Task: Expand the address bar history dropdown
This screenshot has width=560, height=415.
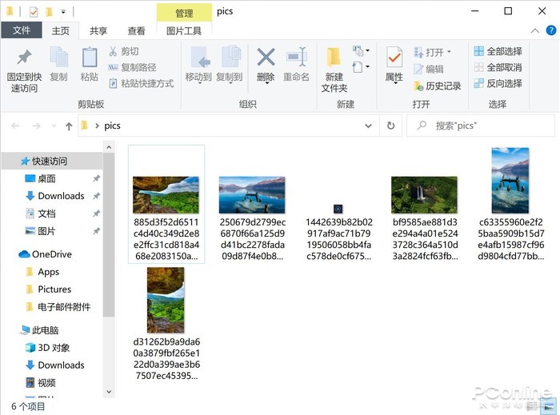Action: [x=368, y=126]
